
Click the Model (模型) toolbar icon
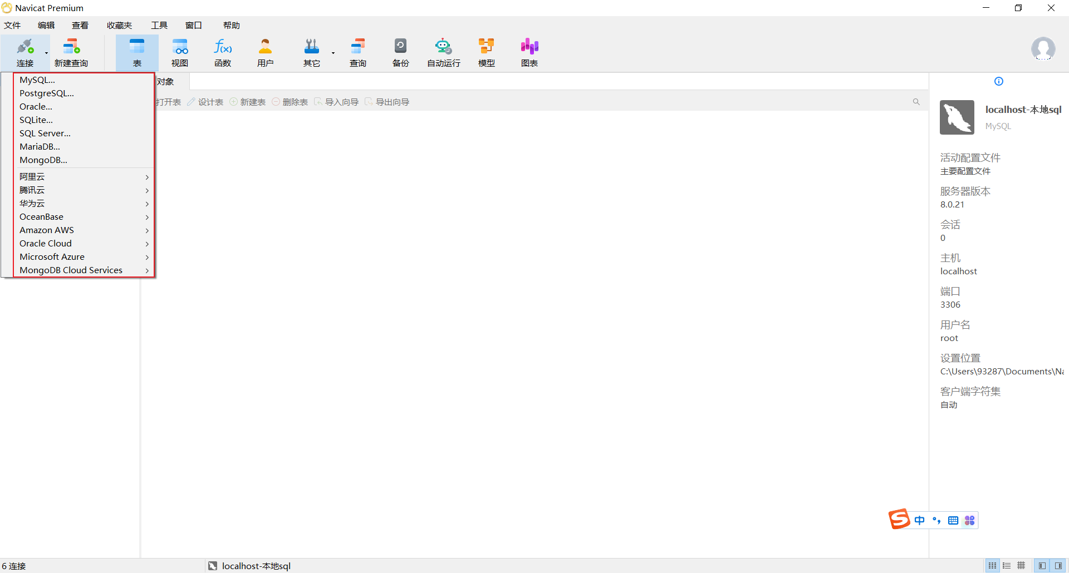tap(487, 53)
